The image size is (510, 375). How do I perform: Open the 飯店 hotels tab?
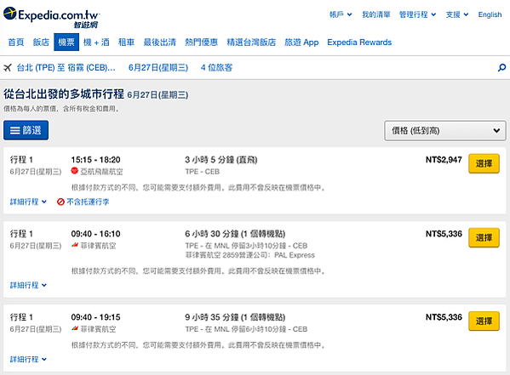pos(41,43)
